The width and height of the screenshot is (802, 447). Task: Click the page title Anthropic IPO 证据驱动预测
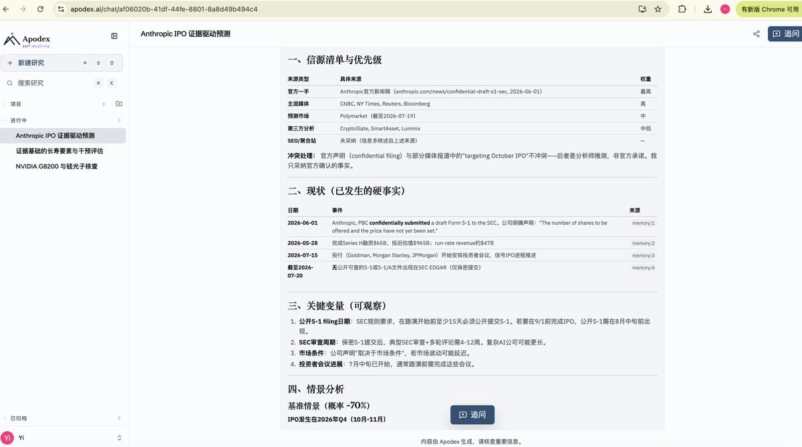[185, 34]
